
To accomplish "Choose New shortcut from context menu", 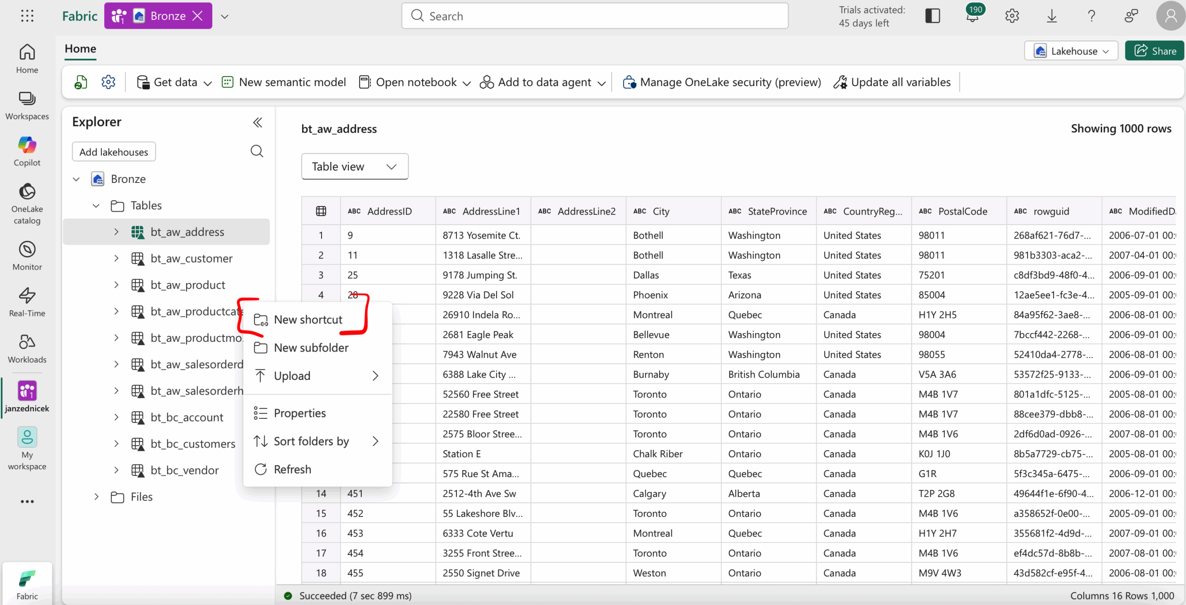I will tap(308, 320).
